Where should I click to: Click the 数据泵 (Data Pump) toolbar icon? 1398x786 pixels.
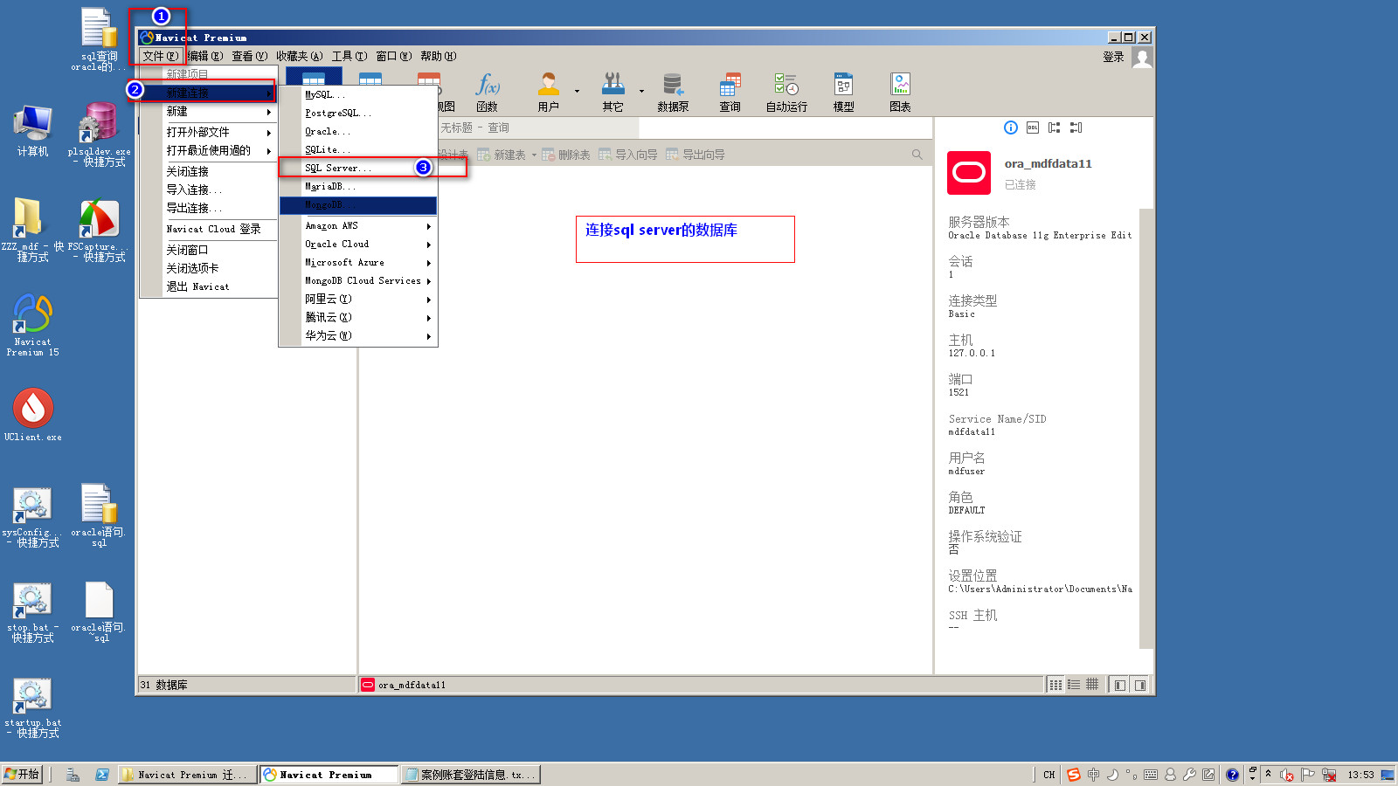[x=673, y=92]
